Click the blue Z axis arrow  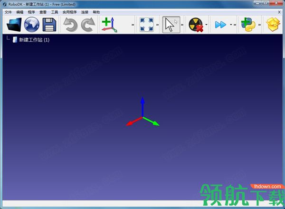pos(142,107)
